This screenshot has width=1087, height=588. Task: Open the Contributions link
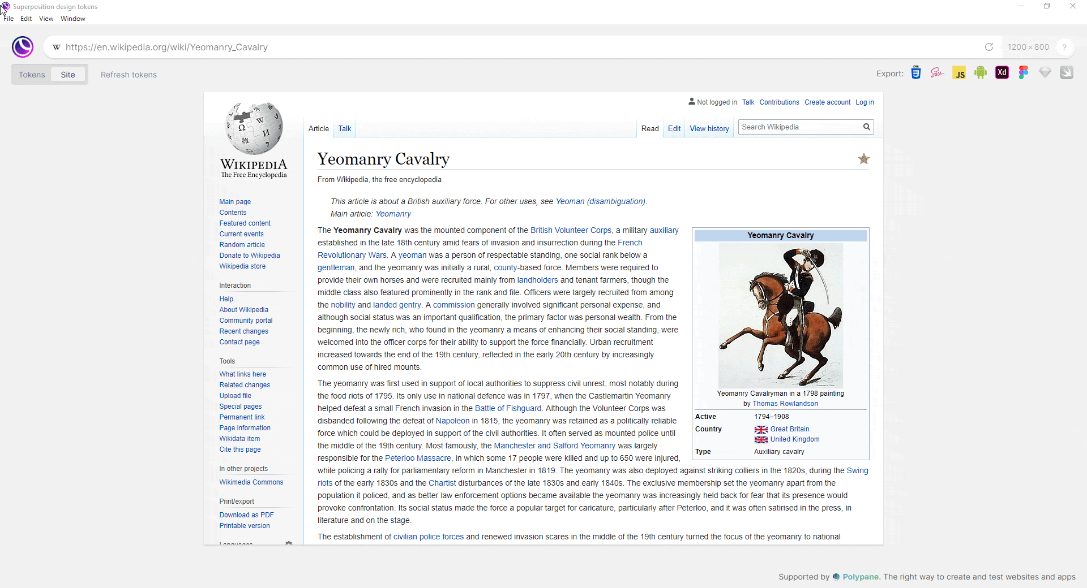[x=780, y=102]
